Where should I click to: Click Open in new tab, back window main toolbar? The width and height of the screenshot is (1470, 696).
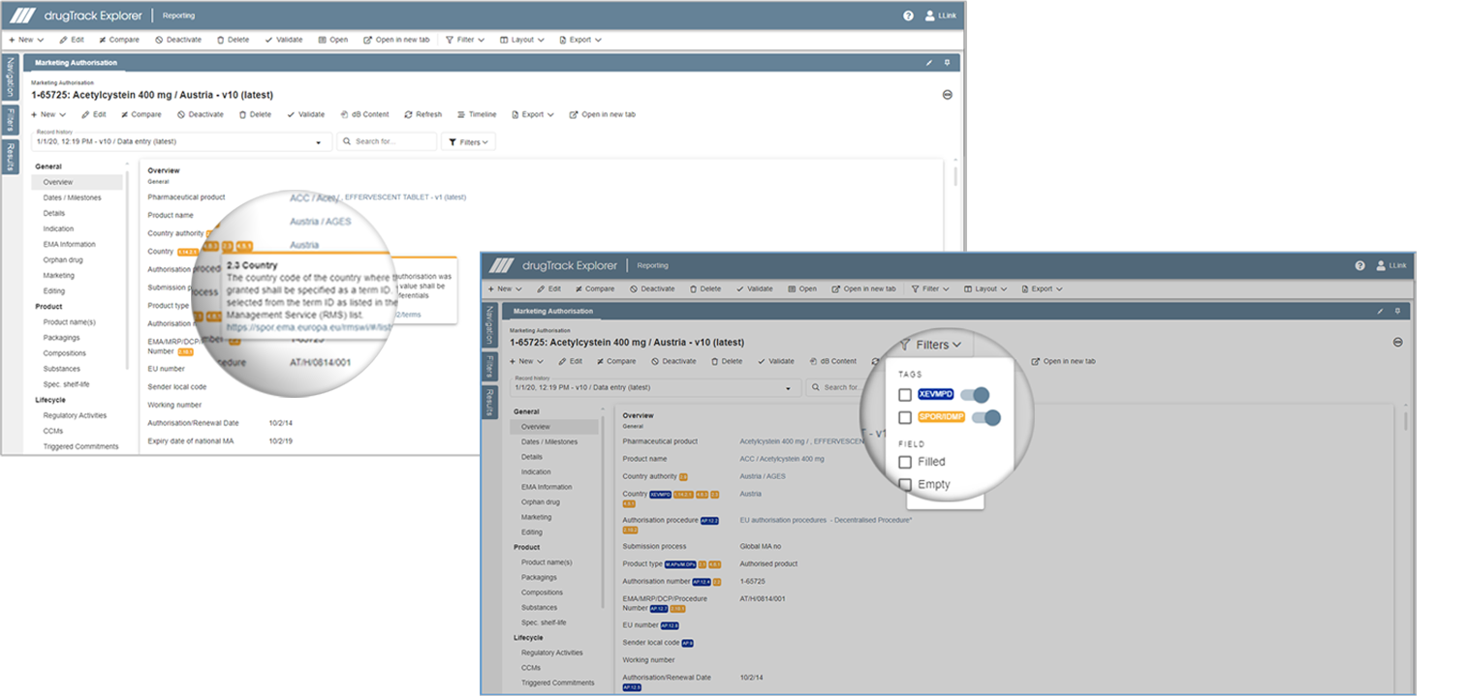pyautogui.click(x=396, y=40)
